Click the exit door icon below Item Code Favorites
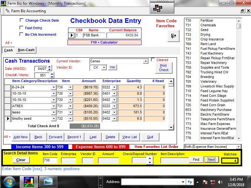251x188 pixels. 173,36
